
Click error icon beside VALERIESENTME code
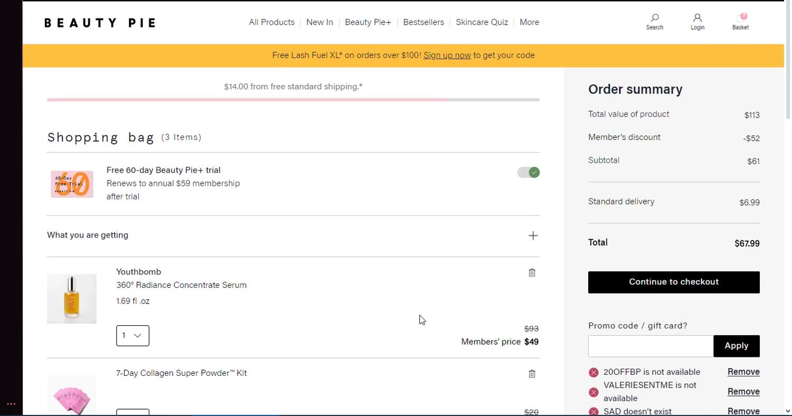(x=593, y=392)
